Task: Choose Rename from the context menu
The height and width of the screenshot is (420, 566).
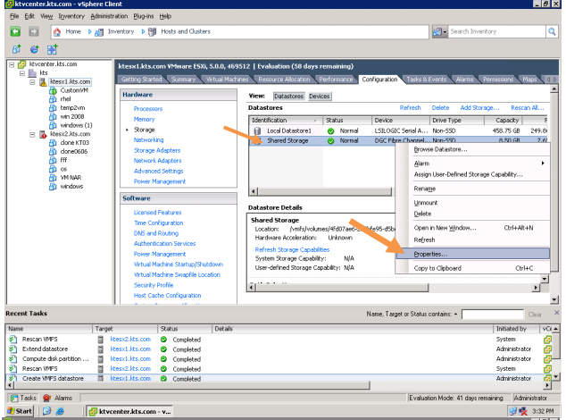Action: click(x=425, y=189)
